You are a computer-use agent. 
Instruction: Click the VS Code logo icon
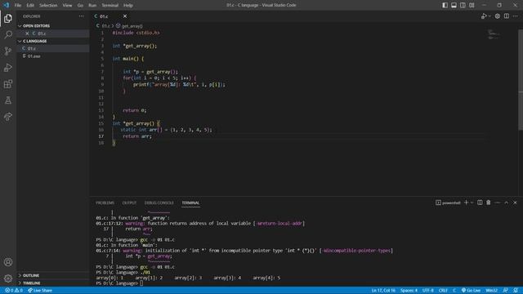coord(7,5)
